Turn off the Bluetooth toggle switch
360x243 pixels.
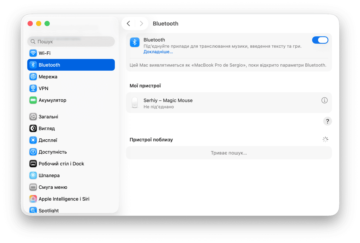(x=320, y=40)
